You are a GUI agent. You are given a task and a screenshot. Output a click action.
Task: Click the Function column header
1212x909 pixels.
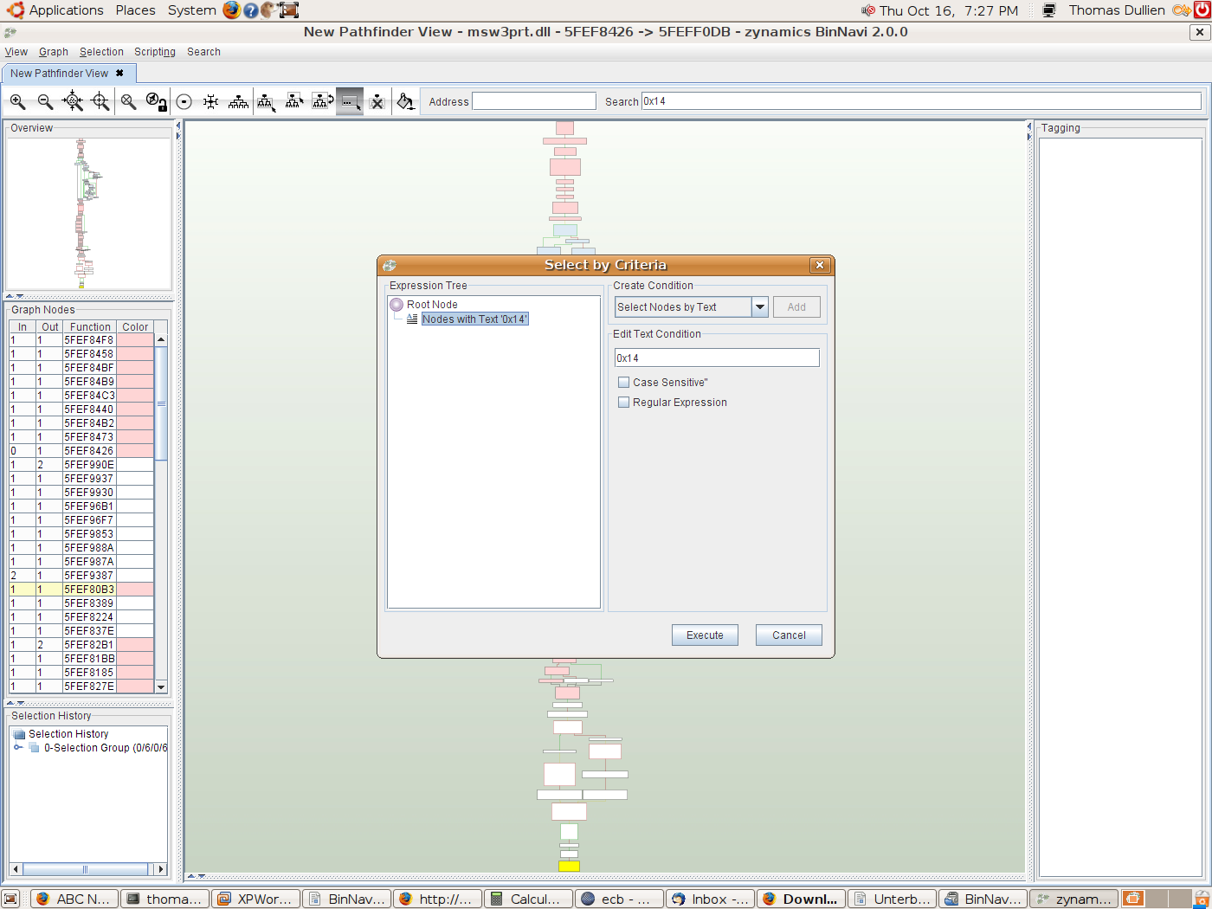tap(90, 327)
